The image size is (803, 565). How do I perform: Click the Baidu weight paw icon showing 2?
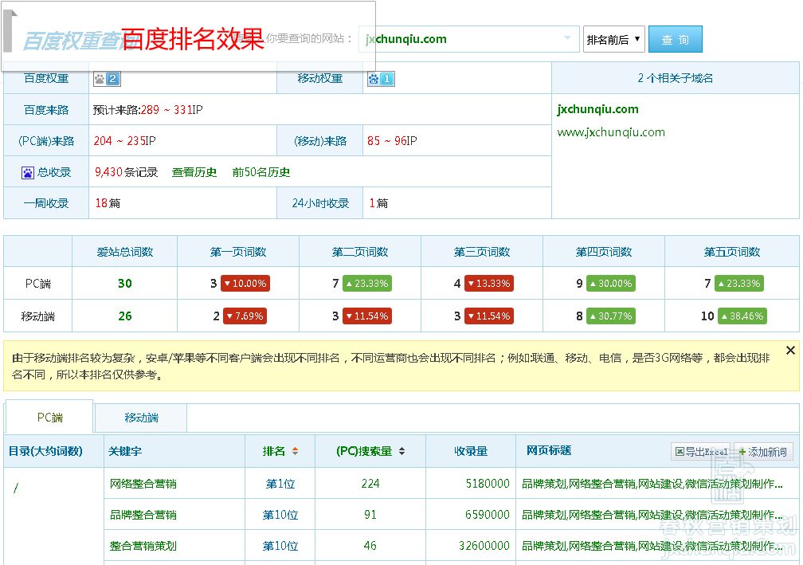point(107,79)
